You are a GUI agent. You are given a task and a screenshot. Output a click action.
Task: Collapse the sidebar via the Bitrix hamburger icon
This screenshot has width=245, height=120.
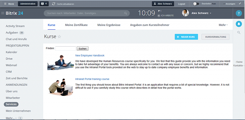[3, 13]
